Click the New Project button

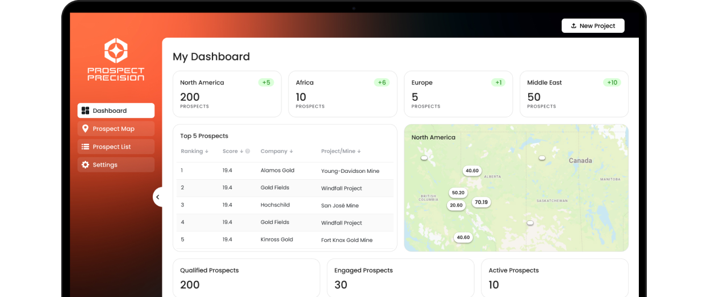(593, 26)
